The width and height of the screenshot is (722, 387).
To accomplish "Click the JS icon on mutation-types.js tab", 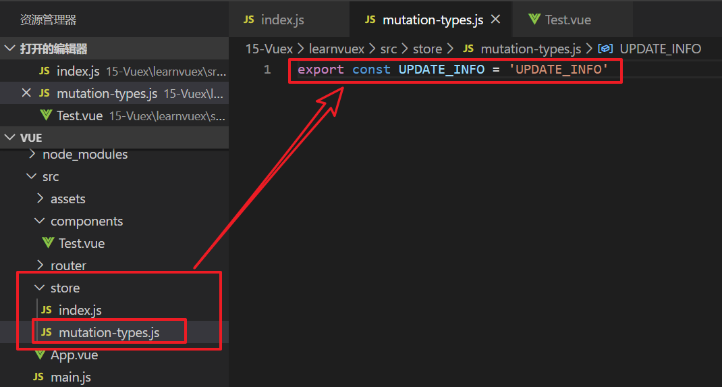I will tap(370, 20).
